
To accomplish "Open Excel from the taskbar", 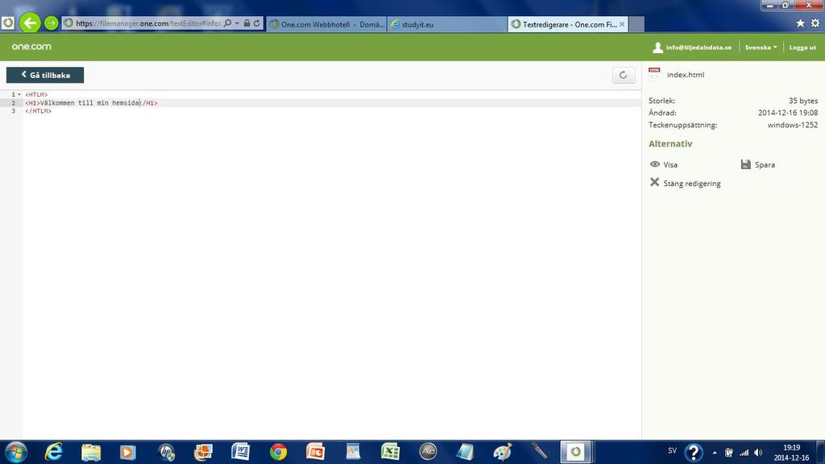I will click(x=391, y=452).
